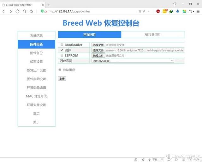Click the skin shirt icon in title bar
202x162 pixels.
[x=175, y=4]
